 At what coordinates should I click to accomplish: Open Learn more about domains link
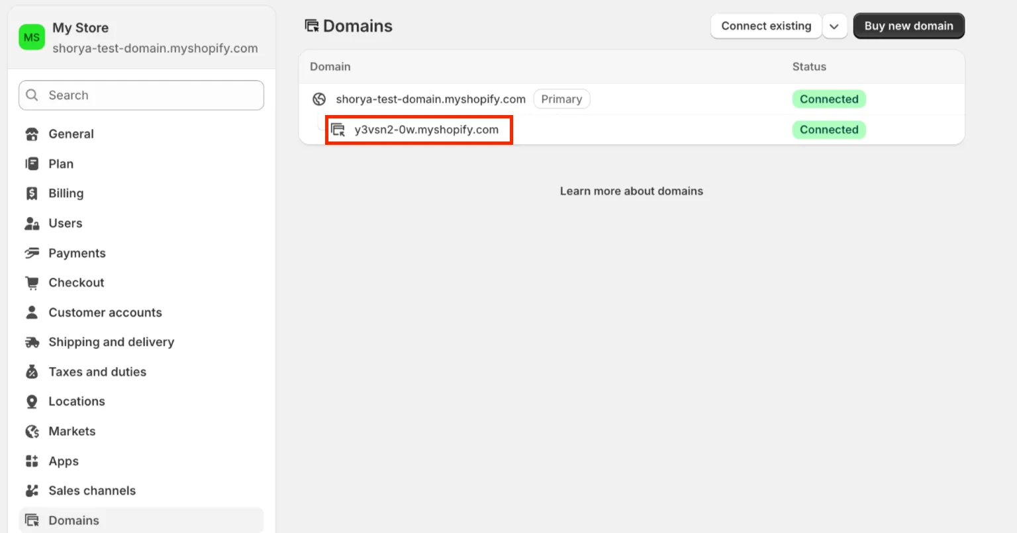point(632,191)
